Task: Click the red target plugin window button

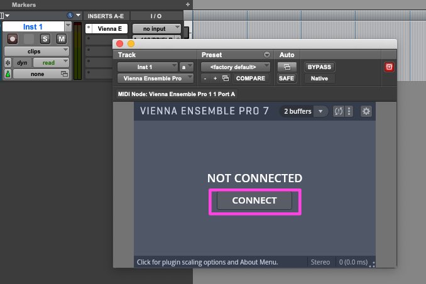Action: pos(389,67)
